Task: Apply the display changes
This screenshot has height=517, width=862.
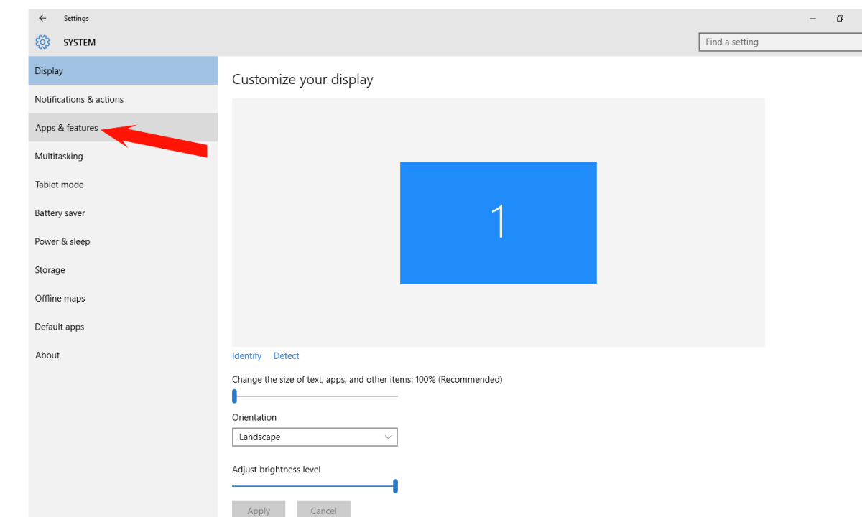Action: pos(259,510)
